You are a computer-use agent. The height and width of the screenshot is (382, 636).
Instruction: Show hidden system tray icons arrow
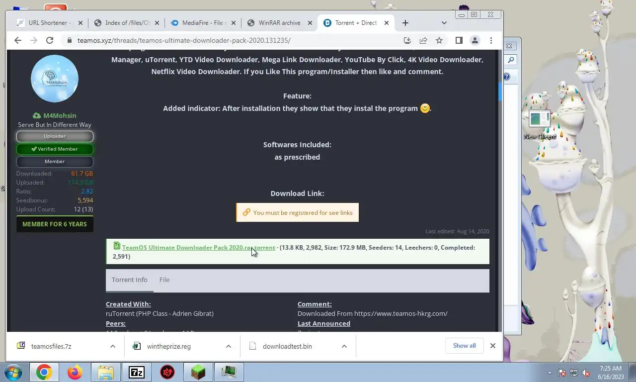pyautogui.click(x=550, y=373)
